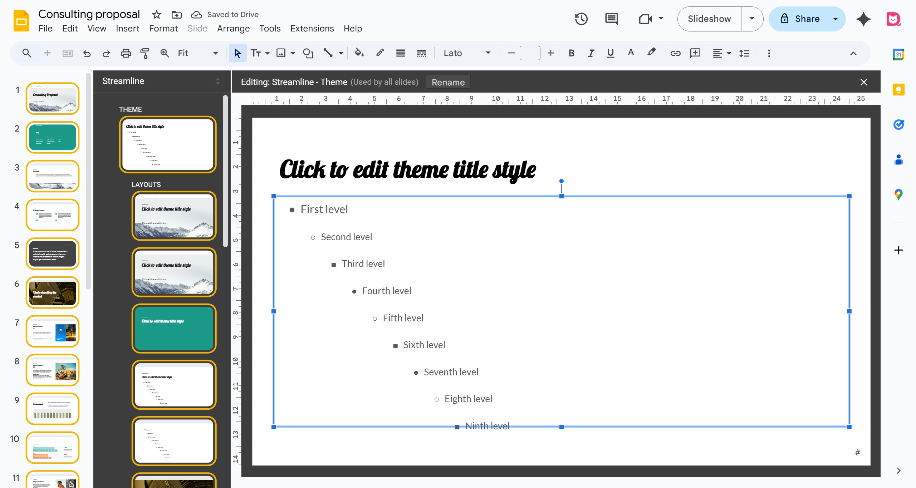Open Google Maps side panel icon
The image size is (916, 488).
898,194
